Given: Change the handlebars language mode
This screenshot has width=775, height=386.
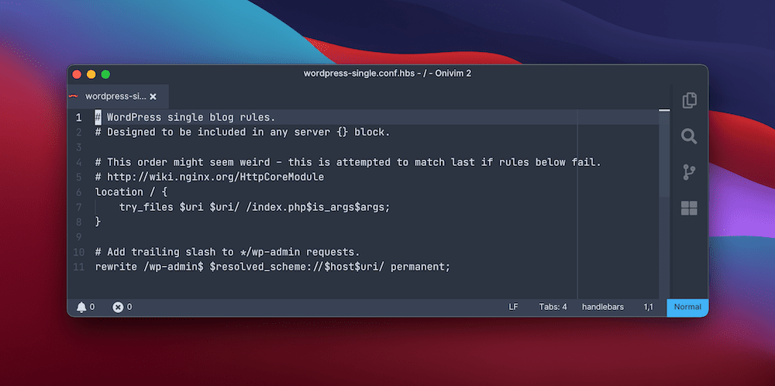Looking at the screenshot, I should pyautogui.click(x=602, y=307).
